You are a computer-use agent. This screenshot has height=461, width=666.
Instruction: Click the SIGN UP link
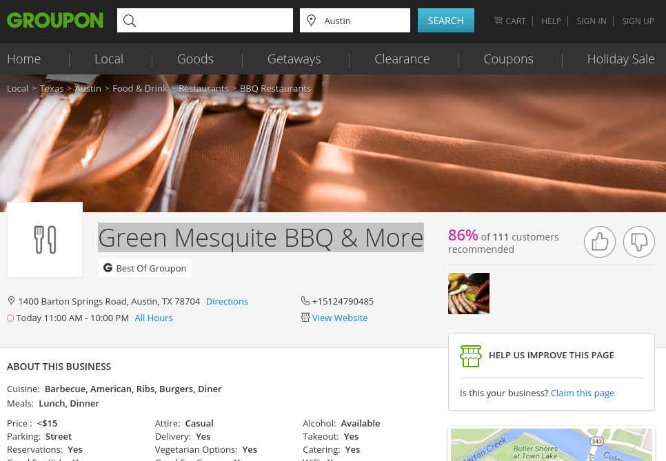pyautogui.click(x=638, y=21)
